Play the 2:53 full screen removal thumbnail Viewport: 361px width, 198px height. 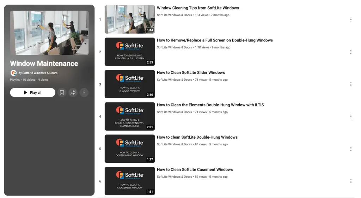coord(130,52)
